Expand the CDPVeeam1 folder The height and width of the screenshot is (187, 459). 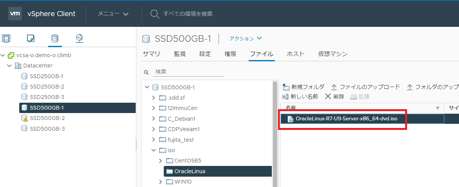pos(154,129)
